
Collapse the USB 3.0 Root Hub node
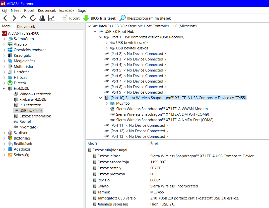(95, 32)
